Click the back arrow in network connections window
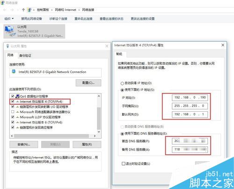This screenshot has height=189, width=234. pos(5,10)
